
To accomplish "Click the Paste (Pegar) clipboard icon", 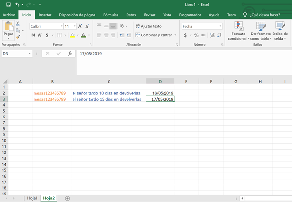I will tap(8, 28).
